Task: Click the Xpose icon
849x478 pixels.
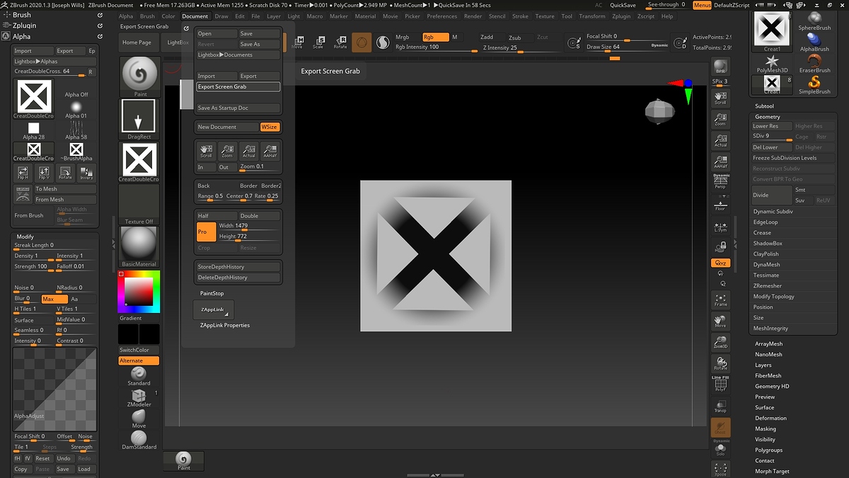Action: click(720, 470)
